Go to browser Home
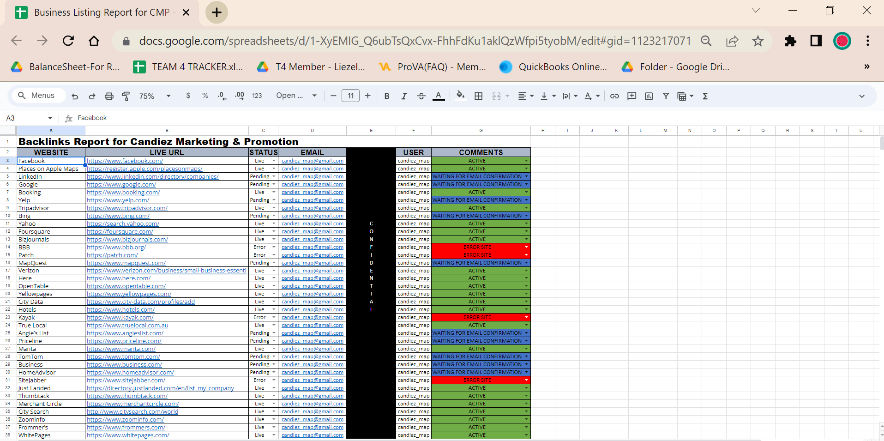Viewport: 884px width, 441px height. click(x=94, y=41)
